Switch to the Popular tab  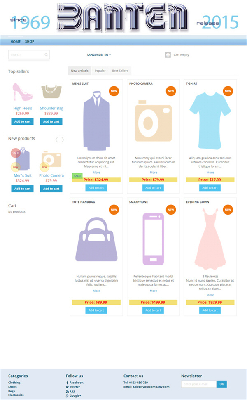[100, 71]
